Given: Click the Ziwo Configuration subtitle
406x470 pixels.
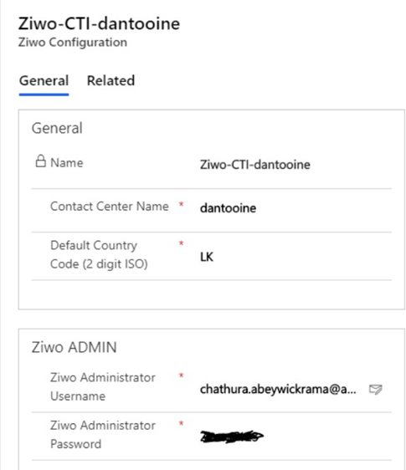Looking at the screenshot, I should click(73, 43).
